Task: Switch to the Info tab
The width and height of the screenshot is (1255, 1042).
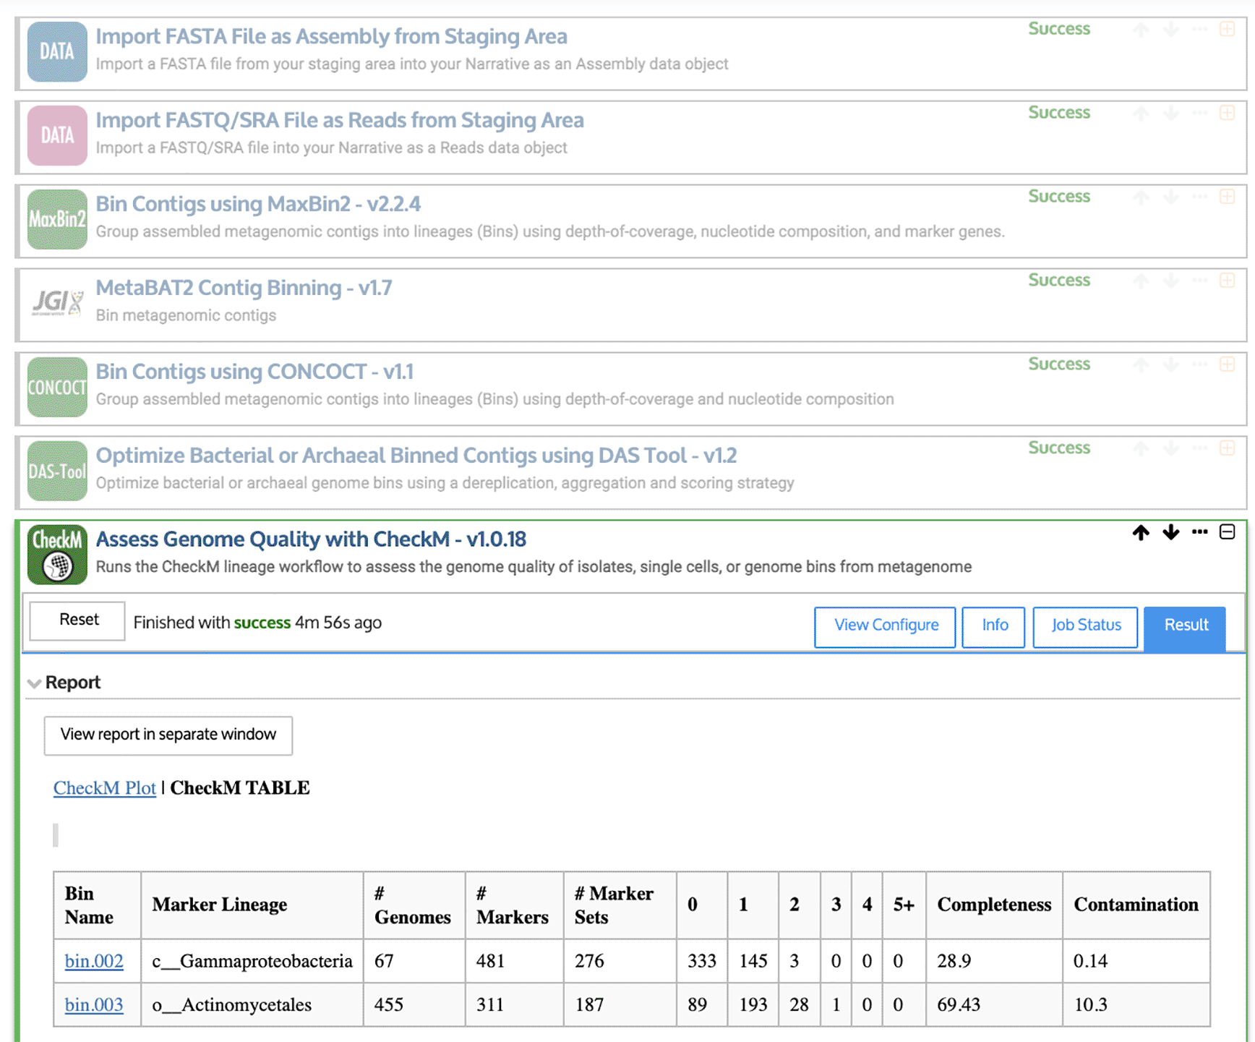Action: coord(993,626)
